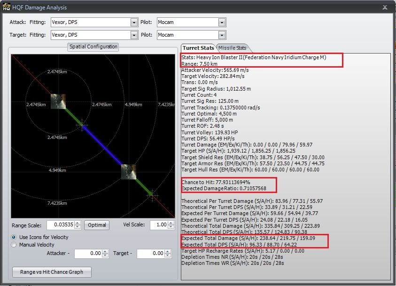This screenshot has height=286, width=396.
Task: Click the Target Shield Res line
Action: 253,157
